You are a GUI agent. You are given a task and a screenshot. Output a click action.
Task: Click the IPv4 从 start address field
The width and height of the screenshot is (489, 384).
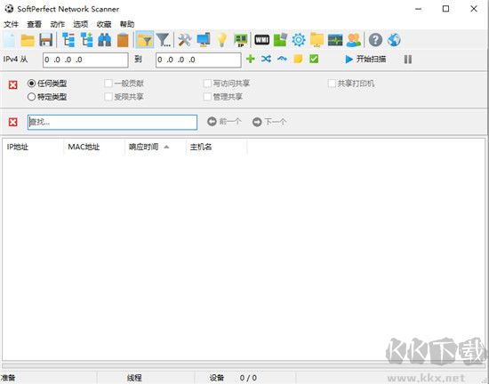click(85, 60)
